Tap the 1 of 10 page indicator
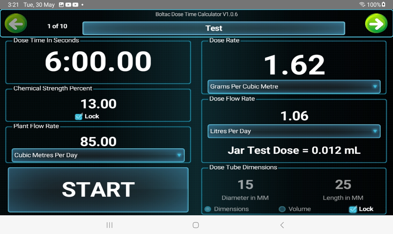 [x=57, y=26]
